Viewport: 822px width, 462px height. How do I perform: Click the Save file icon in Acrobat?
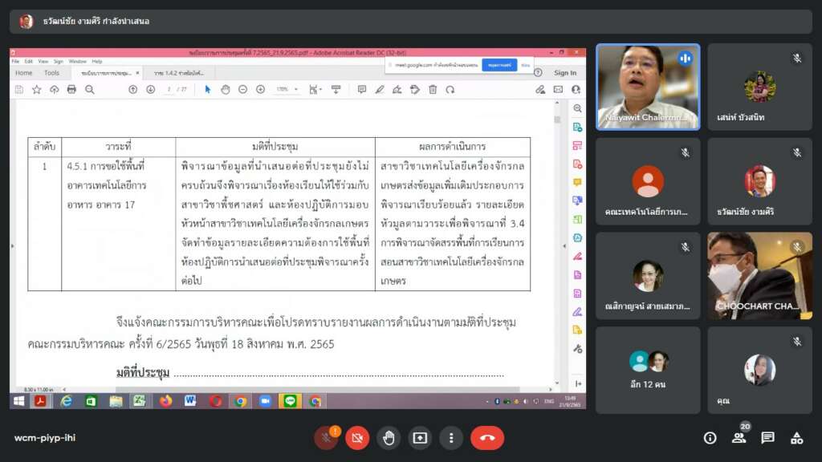click(19, 90)
